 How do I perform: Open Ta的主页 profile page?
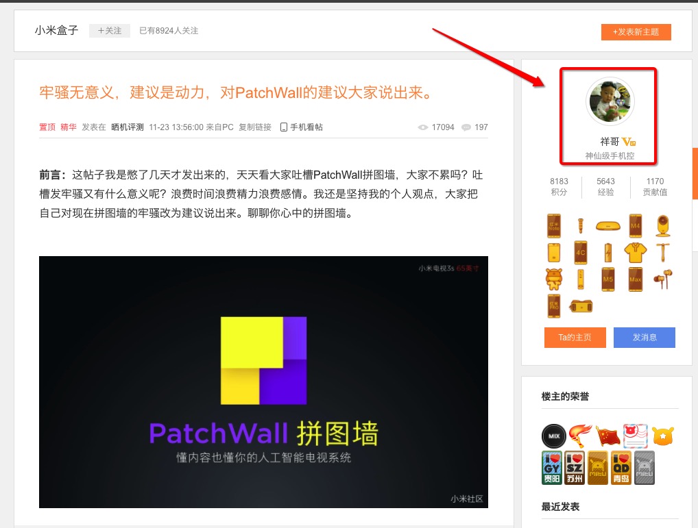coord(575,338)
